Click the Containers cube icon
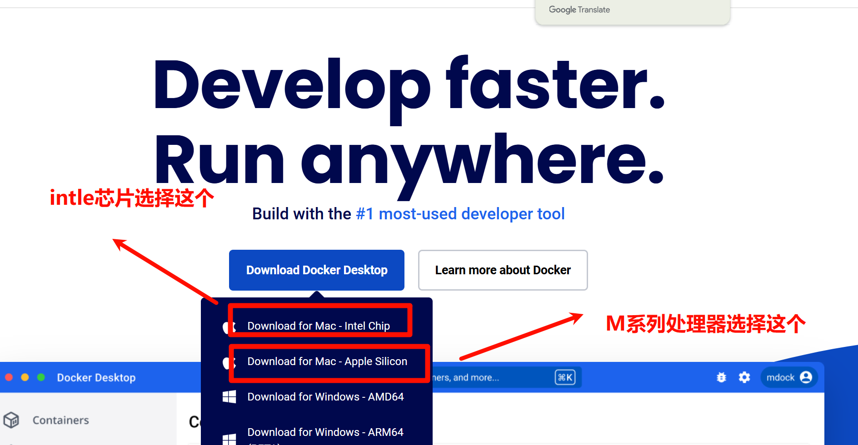This screenshot has width=858, height=445. (11, 420)
